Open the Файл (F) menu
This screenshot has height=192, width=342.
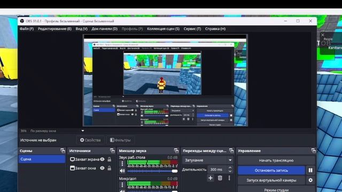27,29
